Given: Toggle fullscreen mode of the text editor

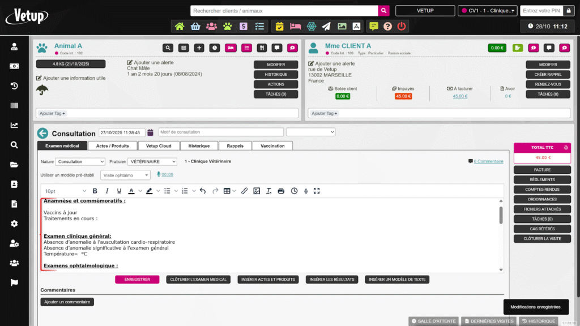Looking at the screenshot, I should pyautogui.click(x=317, y=191).
